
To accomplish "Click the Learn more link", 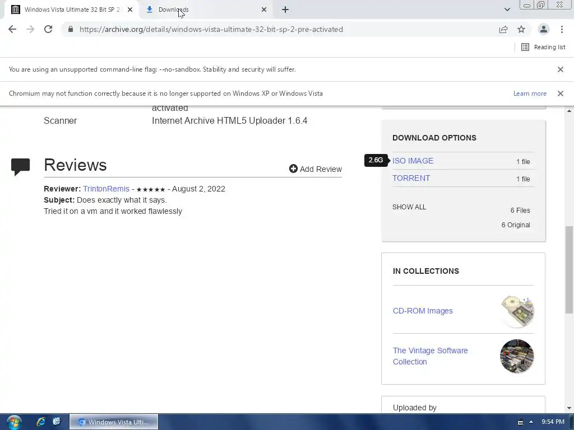I will [530, 94].
